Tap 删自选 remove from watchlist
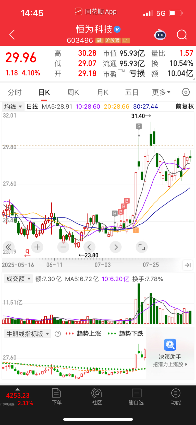 click(136, 397)
